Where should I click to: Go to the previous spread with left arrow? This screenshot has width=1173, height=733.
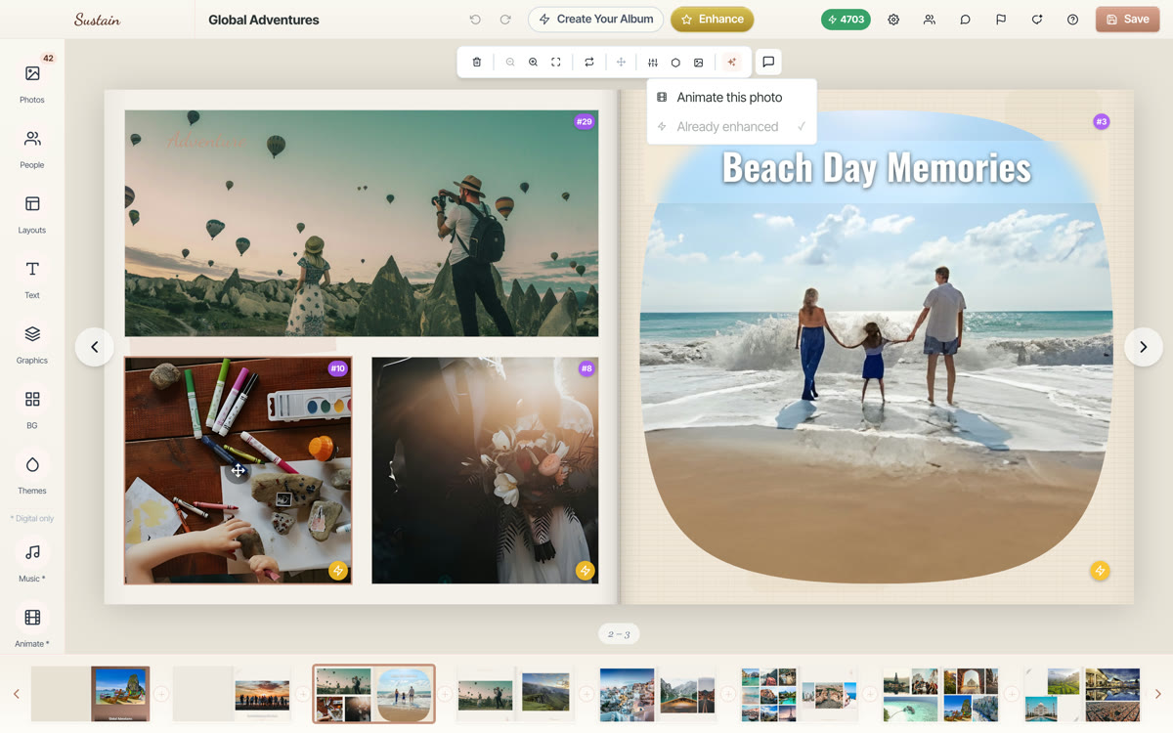[95, 347]
